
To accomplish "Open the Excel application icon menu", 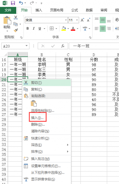I will coord(5,3).
